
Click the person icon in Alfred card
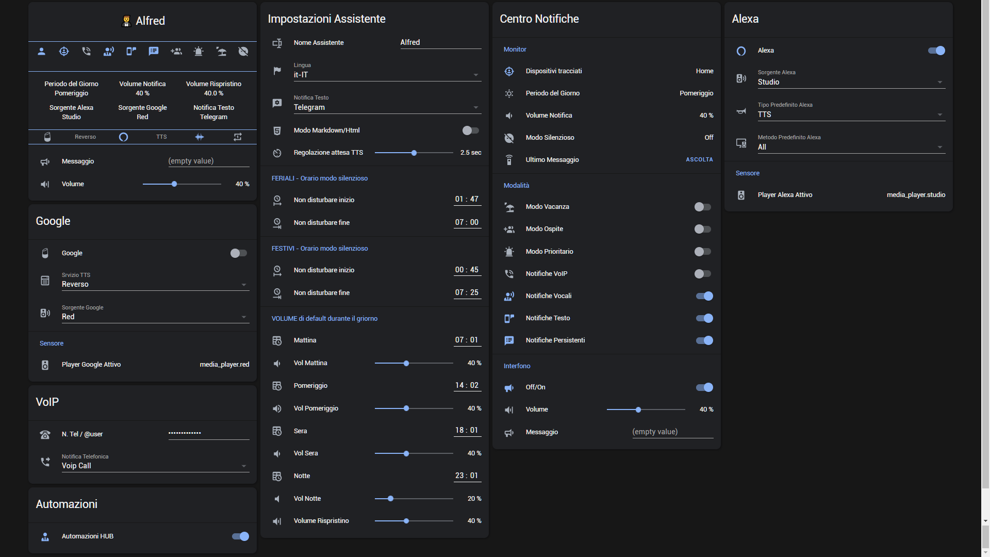tap(42, 51)
